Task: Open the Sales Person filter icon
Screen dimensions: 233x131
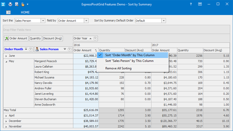Action: click(70, 49)
